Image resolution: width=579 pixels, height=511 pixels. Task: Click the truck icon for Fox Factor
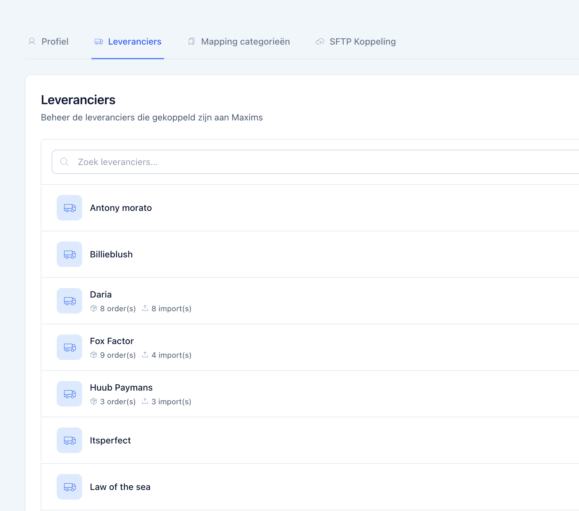(x=69, y=347)
